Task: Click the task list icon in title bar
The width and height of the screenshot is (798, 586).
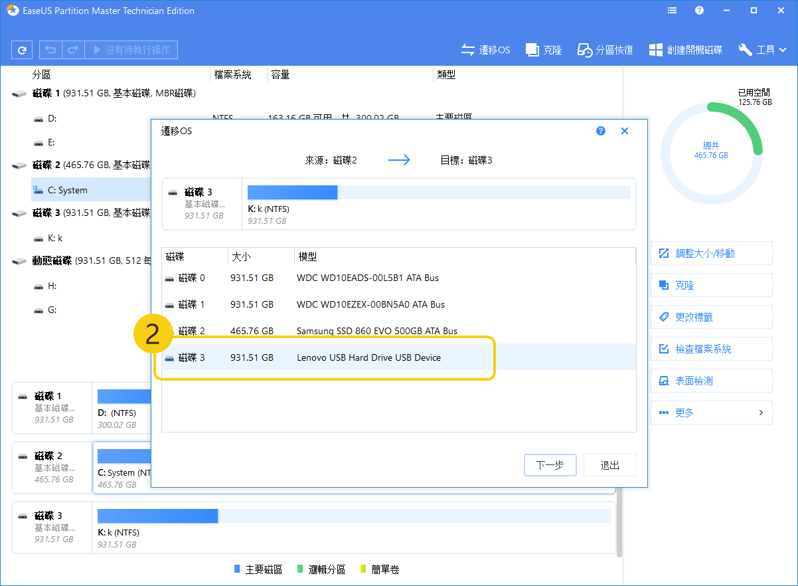Action: [x=673, y=11]
